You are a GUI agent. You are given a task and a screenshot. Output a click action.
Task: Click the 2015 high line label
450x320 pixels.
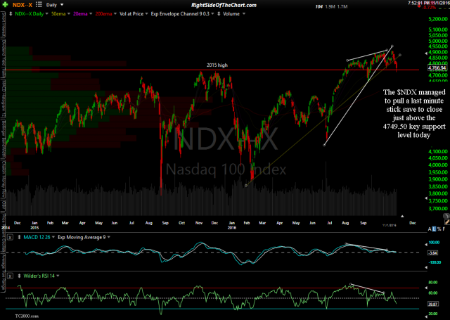point(217,65)
